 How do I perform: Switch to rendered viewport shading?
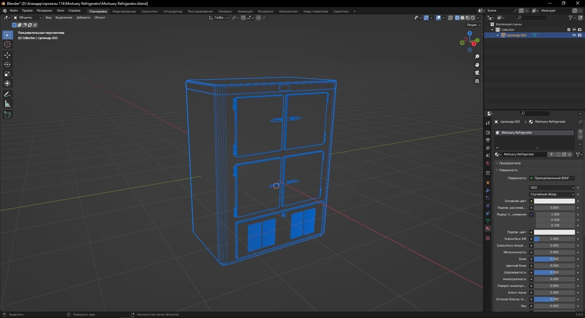[x=473, y=18]
